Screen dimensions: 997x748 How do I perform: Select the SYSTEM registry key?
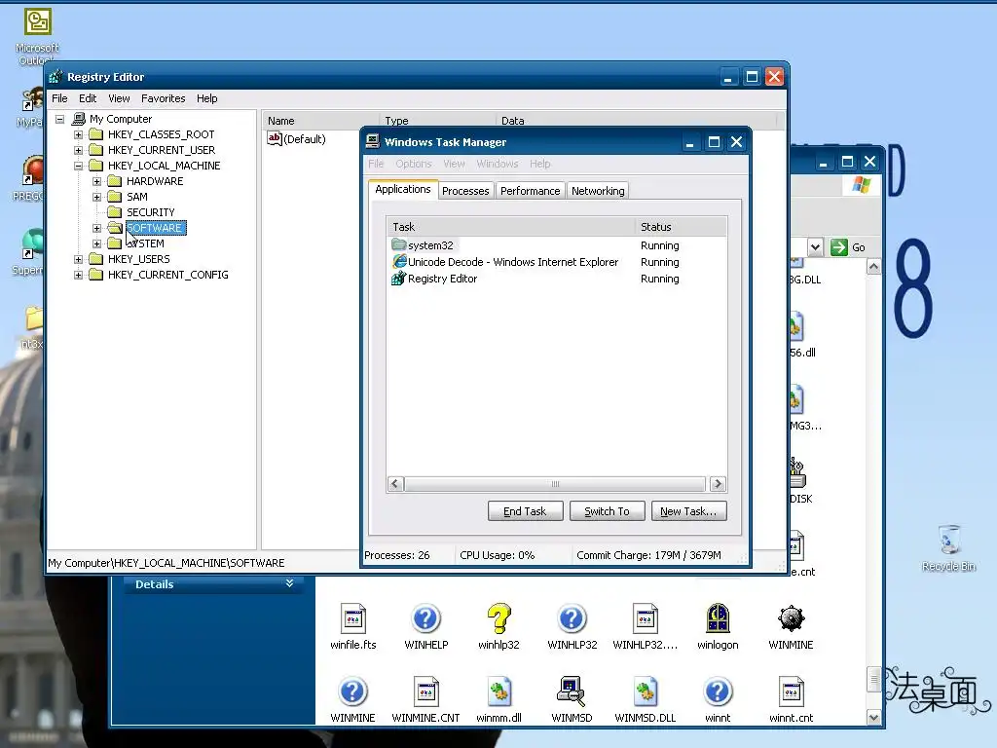click(146, 243)
